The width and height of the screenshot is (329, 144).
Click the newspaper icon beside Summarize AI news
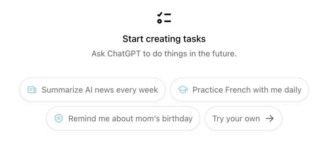coord(32,90)
